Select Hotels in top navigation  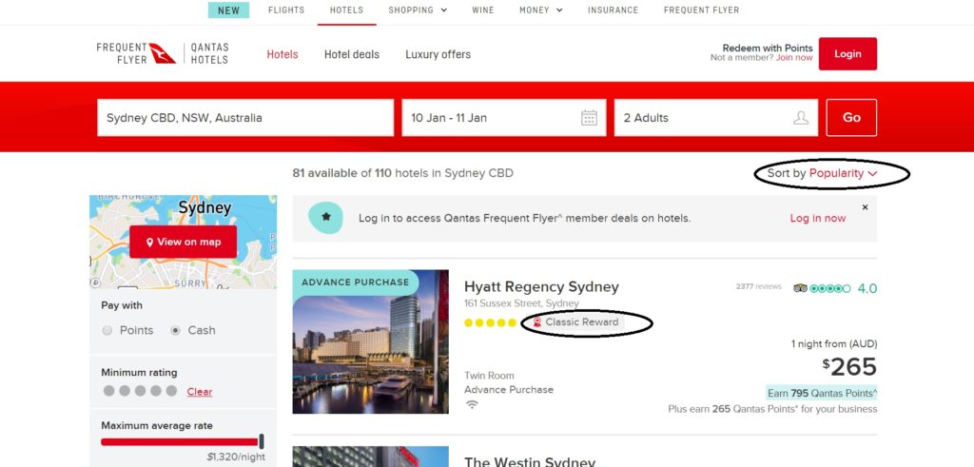346,10
